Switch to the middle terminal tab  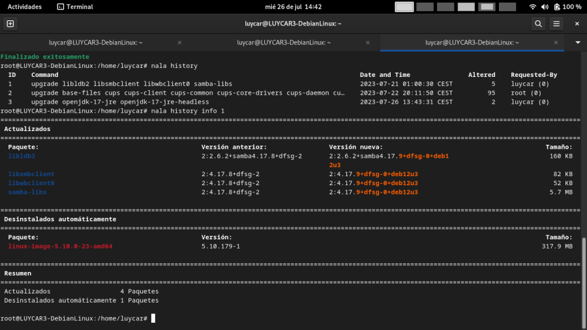pyautogui.click(x=284, y=42)
